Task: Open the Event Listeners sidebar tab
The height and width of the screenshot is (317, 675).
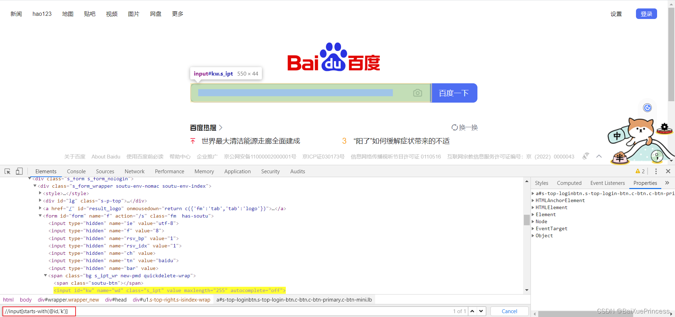Action: pos(607,183)
